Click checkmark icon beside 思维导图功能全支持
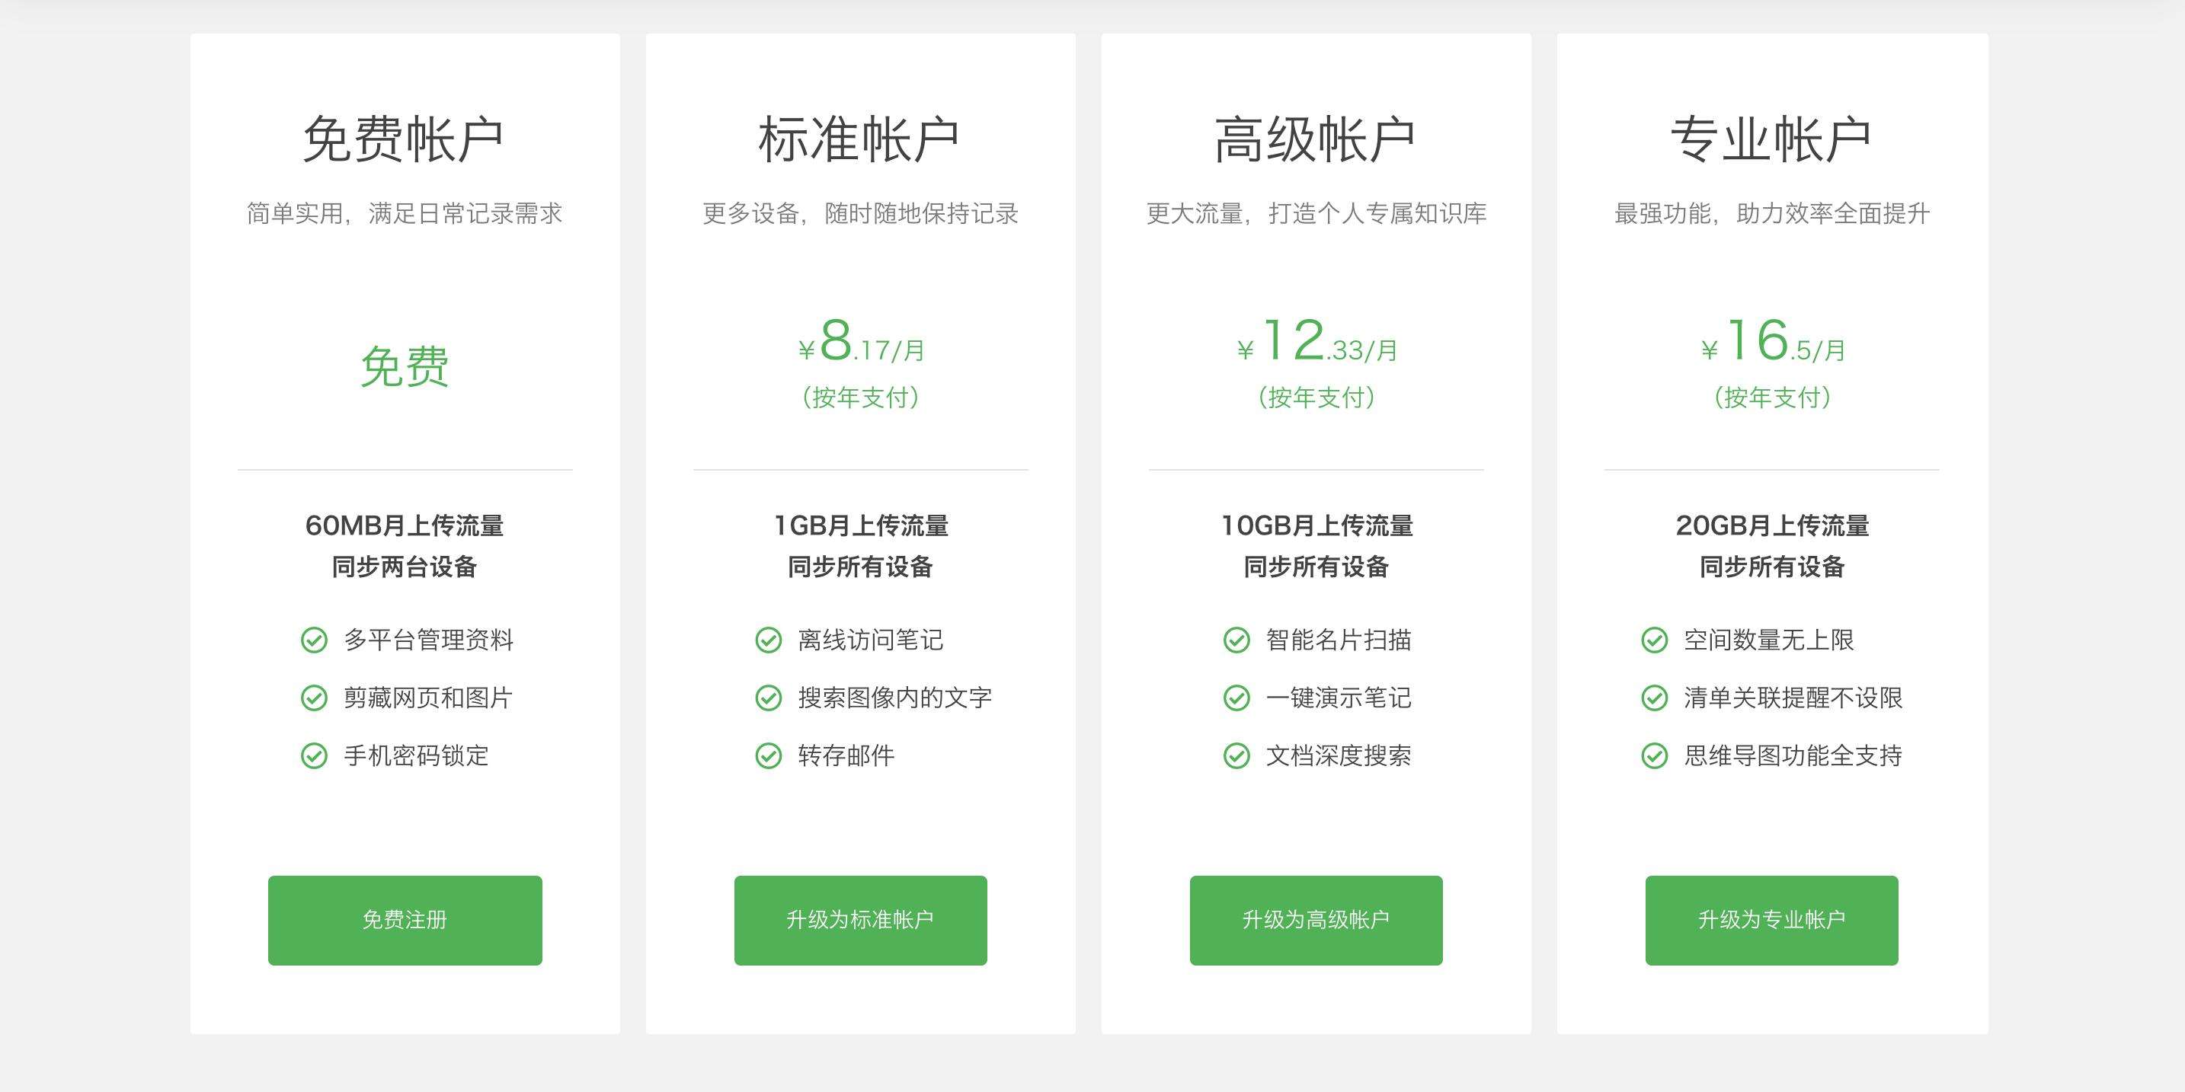The width and height of the screenshot is (2185, 1092). (x=1654, y=755)
